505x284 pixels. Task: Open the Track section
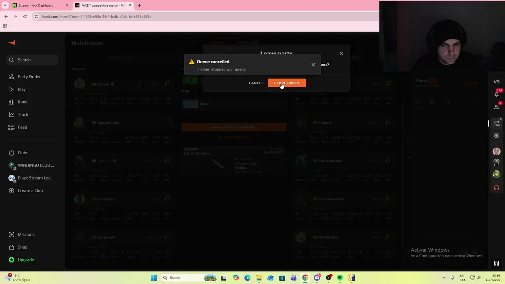tap(23, 114)
